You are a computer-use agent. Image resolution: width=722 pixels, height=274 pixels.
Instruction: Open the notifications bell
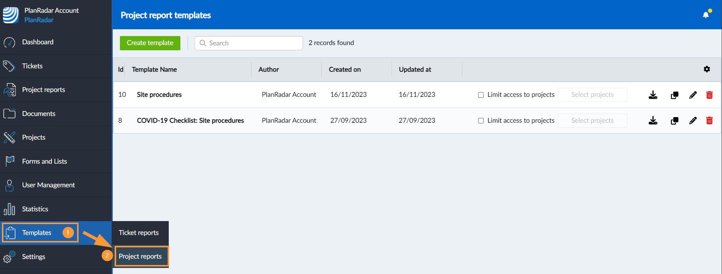(706, 15)
